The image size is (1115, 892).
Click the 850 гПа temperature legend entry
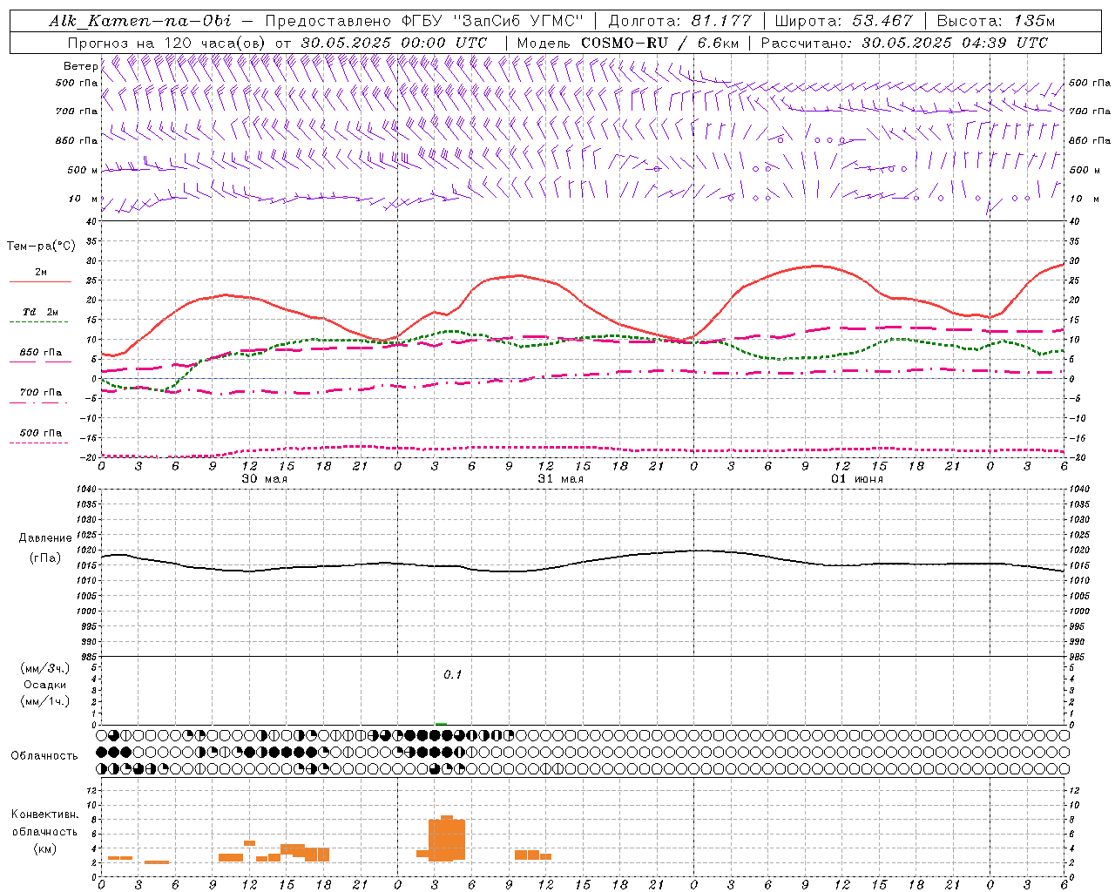pos(40,353)
